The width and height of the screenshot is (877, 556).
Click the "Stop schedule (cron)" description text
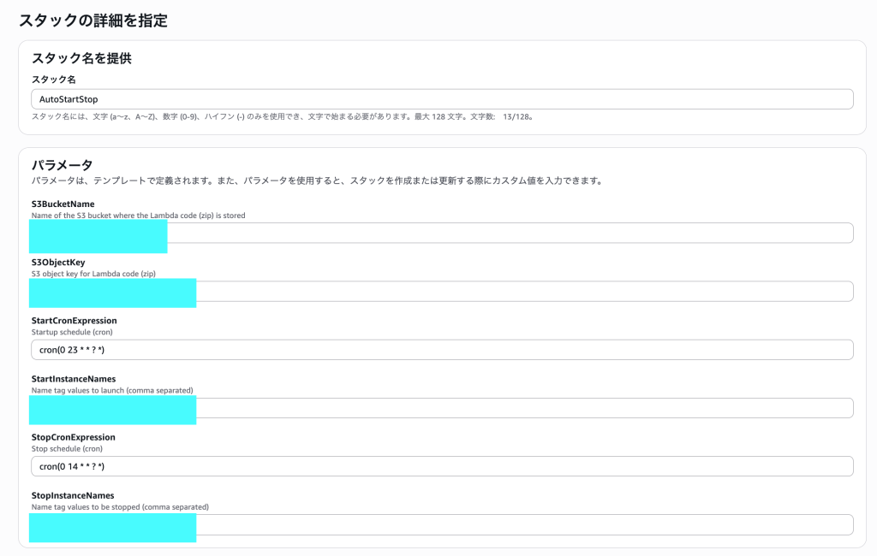(x=67, y=448)
